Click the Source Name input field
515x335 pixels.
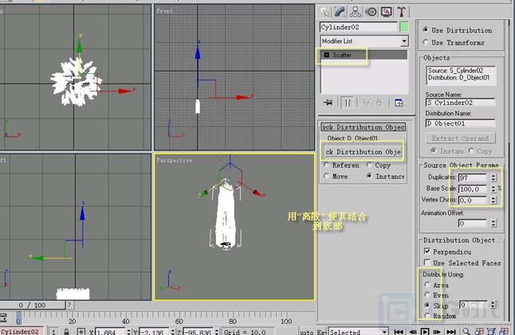coord(460,103)
